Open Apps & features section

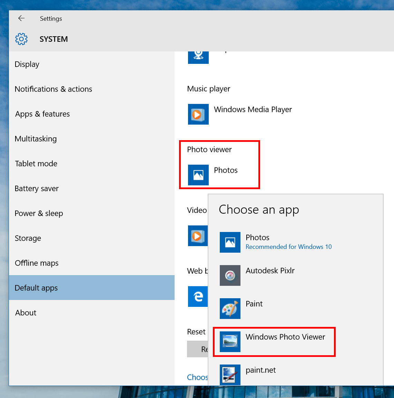click(x=42, y=114)
